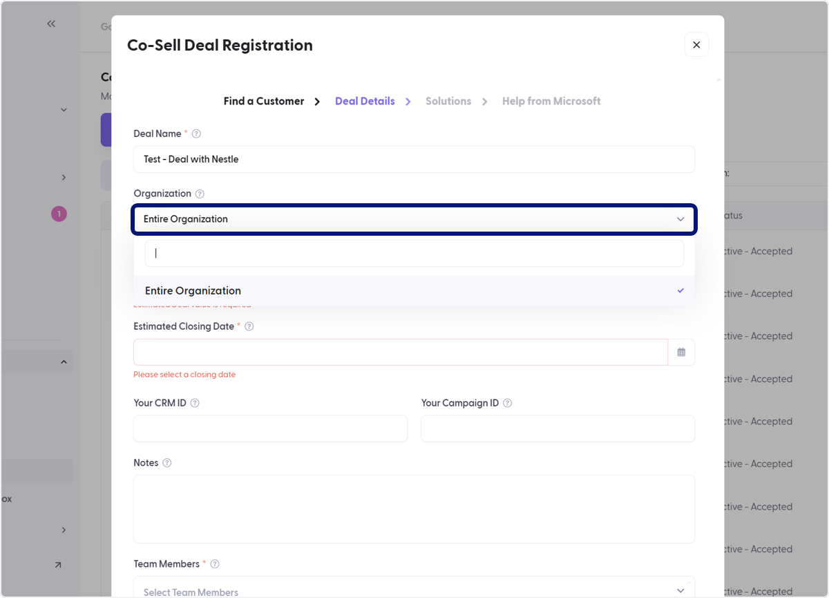Go to the Find a Customer step
This screenshot has width=829, height=598.
pyautogui.click(x=264, y=101)
